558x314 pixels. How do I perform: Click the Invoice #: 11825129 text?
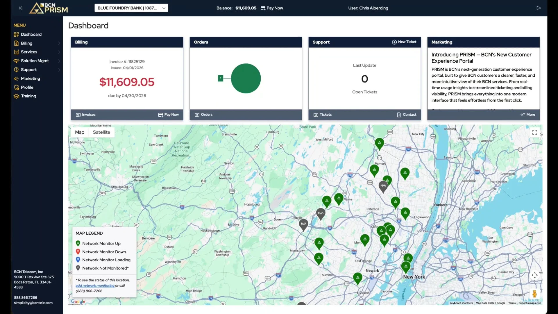pyautogui.click(x=127, y=62)
